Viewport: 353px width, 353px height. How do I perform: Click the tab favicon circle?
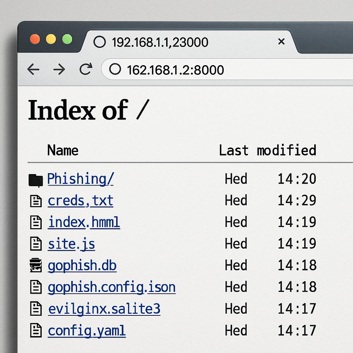100,42
